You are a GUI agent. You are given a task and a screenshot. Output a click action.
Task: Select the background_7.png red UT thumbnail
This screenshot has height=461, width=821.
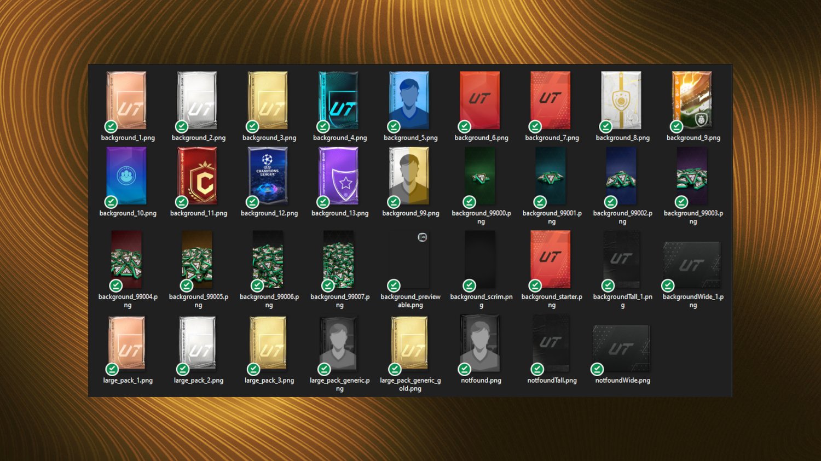pos(550,101)
